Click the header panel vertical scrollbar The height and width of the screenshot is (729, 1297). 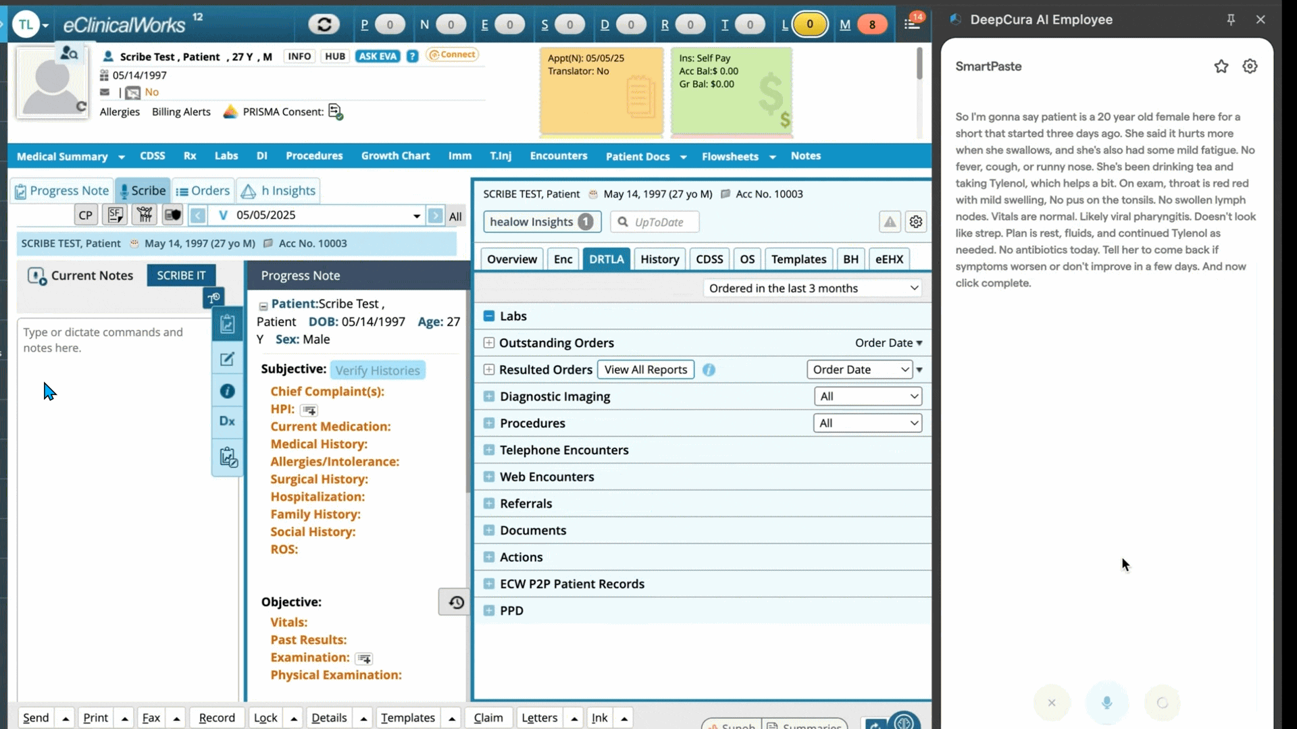pos(919,63)
